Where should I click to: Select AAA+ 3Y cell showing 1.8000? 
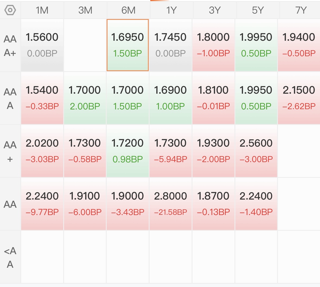(213, 45)
